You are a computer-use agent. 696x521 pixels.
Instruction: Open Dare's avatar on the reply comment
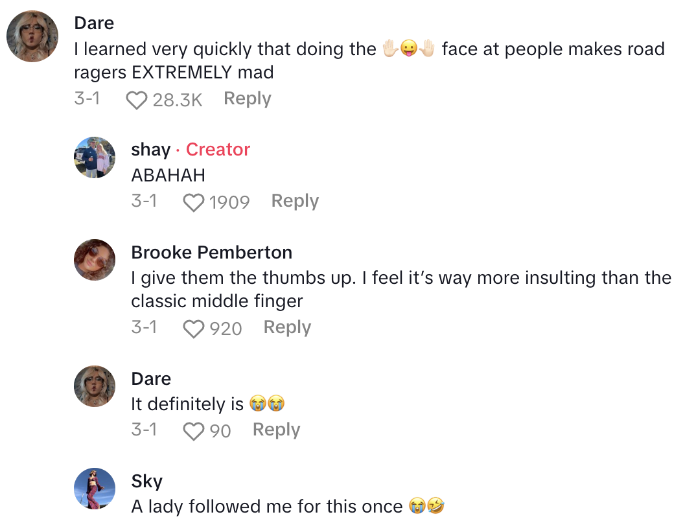pyautogui.click(x=95, y=386)
